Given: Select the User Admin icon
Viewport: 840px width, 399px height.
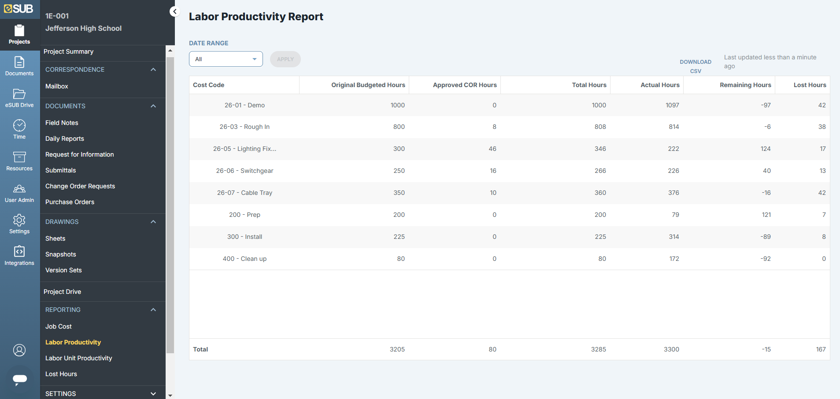Looking at the screenshot, I should [19, 192].
